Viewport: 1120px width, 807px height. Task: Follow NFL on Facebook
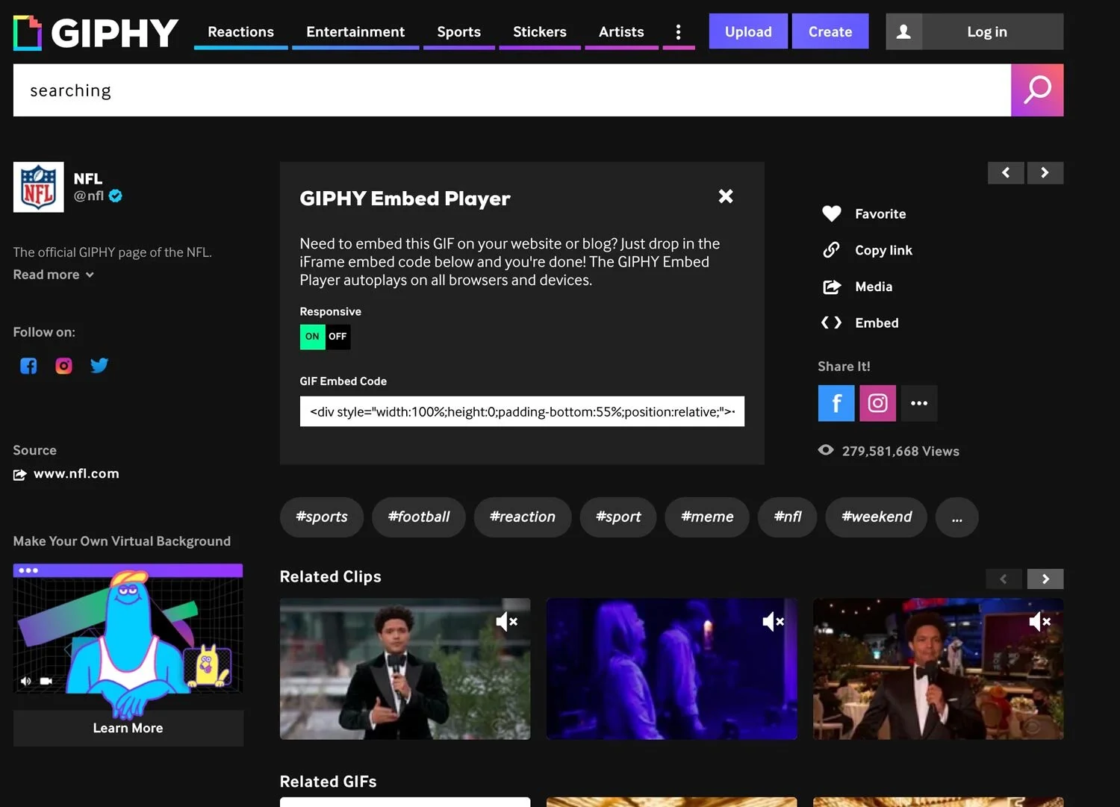tap(28, 365)
